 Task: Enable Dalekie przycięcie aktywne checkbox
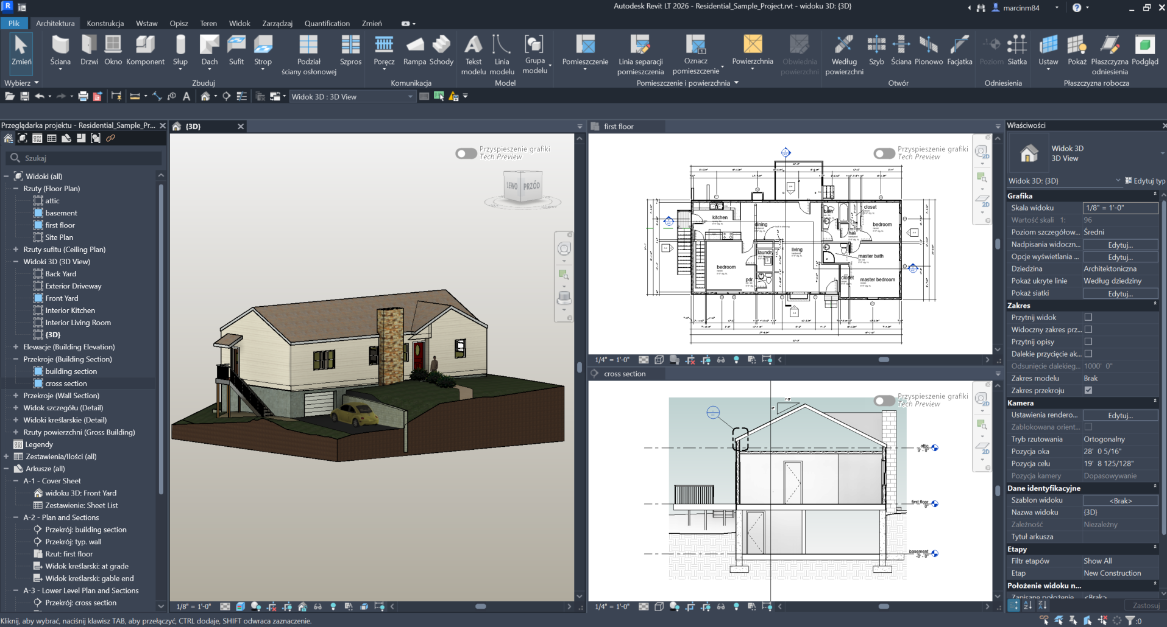pos(1088,354)
